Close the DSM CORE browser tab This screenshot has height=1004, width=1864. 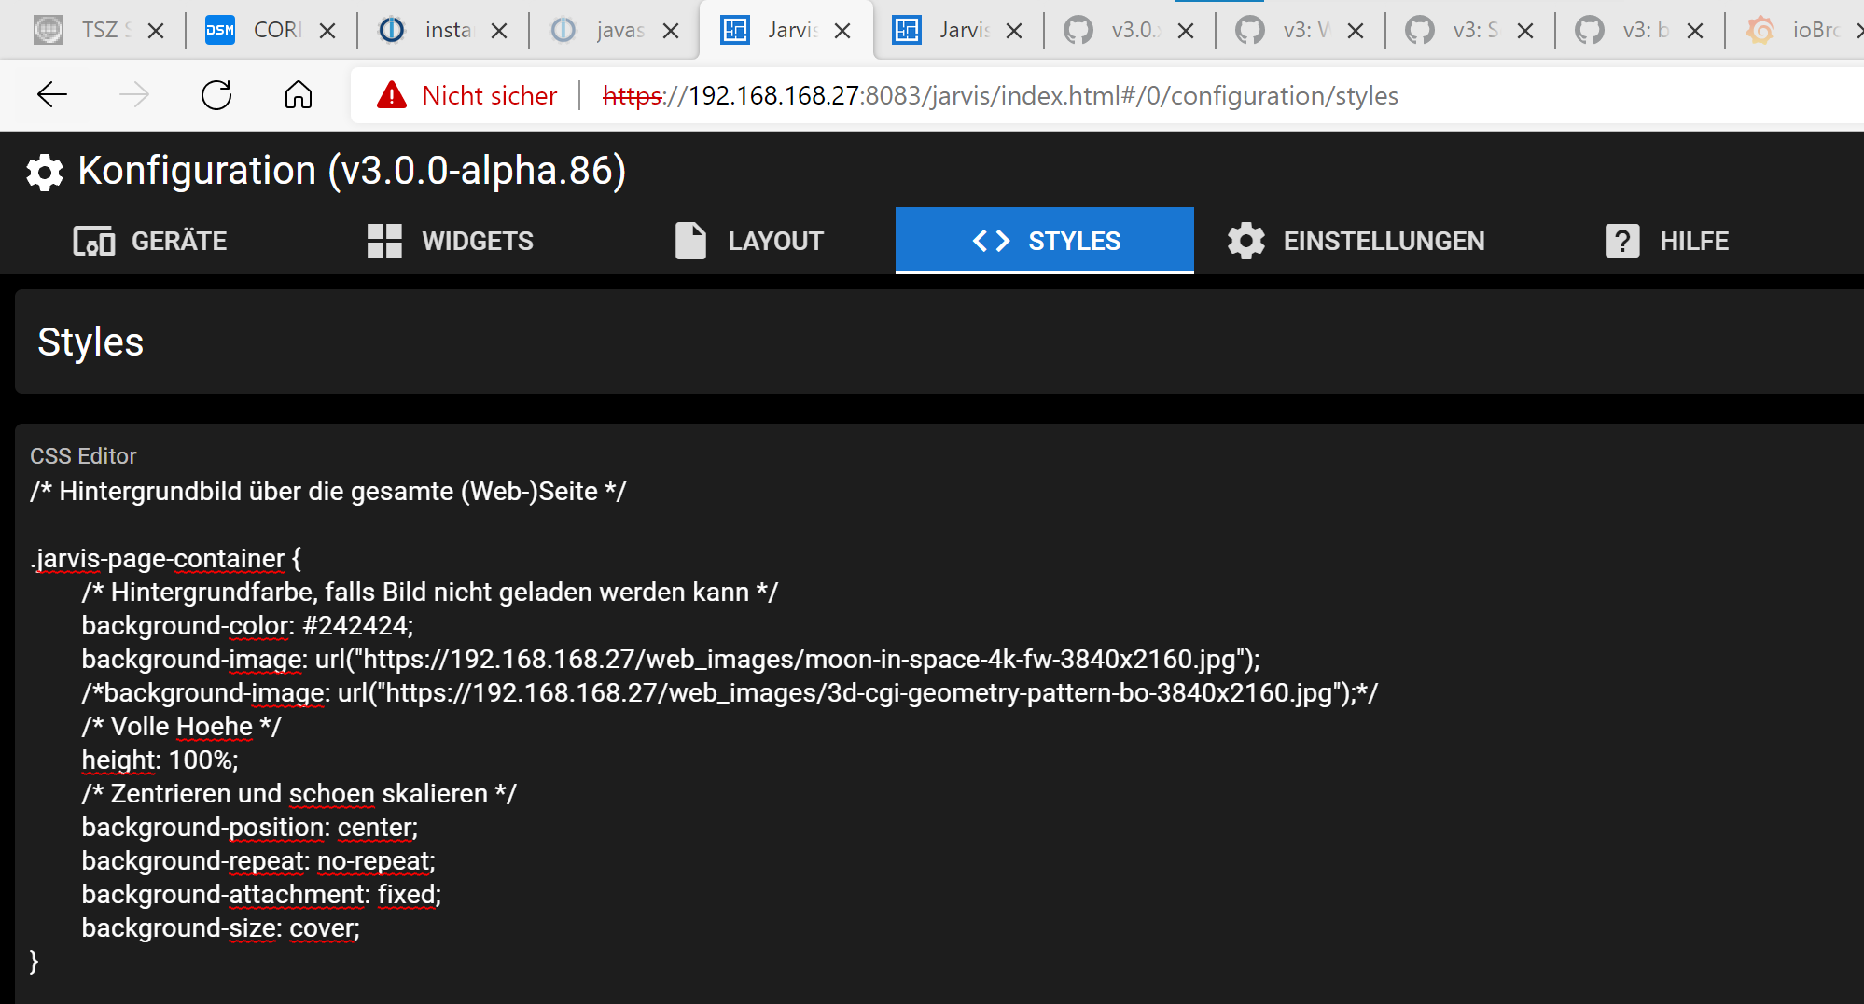[327, 31]
